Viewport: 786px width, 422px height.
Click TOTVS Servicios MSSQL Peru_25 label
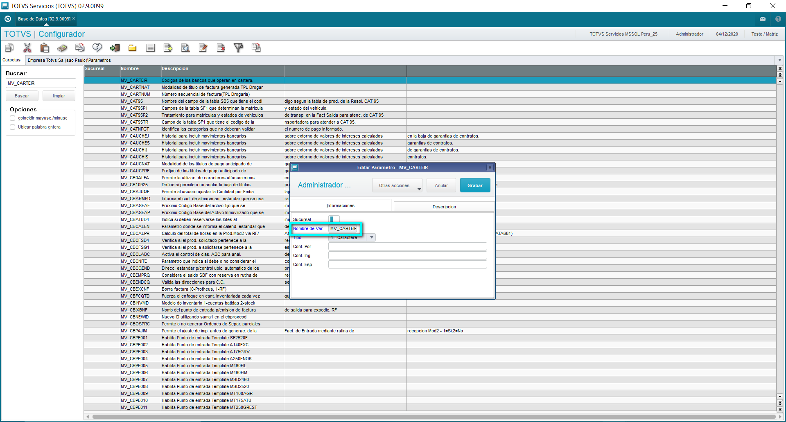coord(623,34)
